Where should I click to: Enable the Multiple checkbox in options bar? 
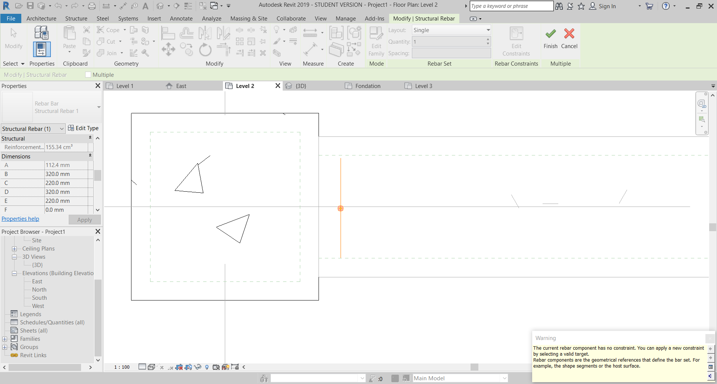89,75
